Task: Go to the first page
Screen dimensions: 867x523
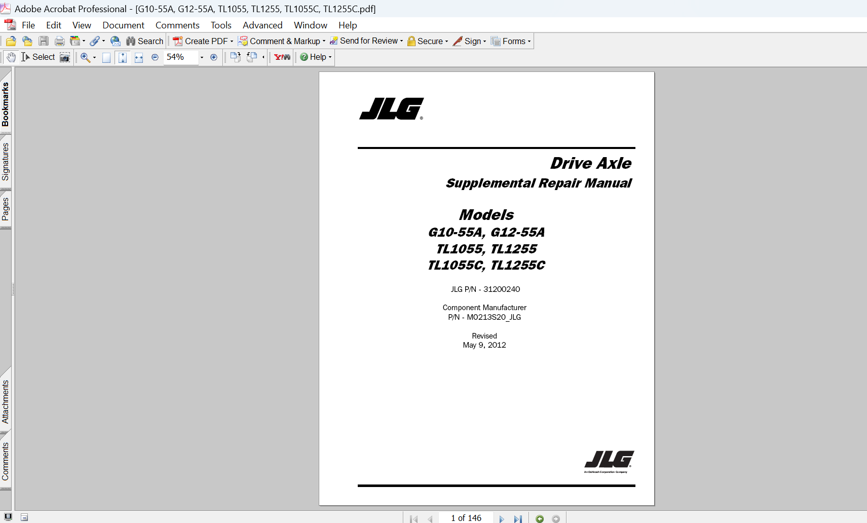Action: coord(413,518)
